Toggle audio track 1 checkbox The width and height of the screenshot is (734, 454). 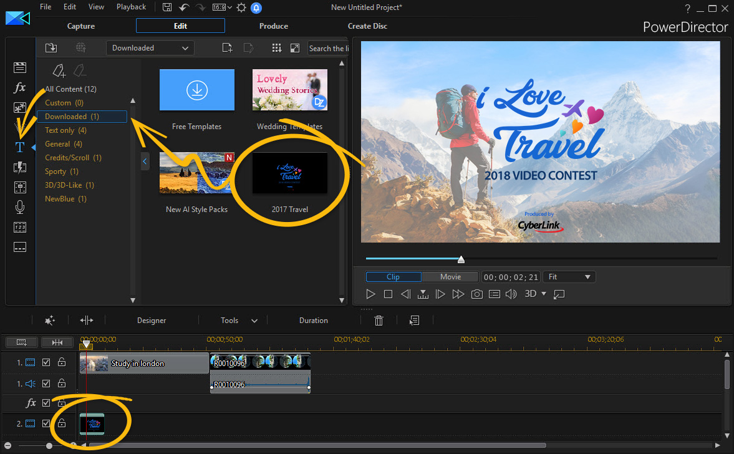pos(46,384)
